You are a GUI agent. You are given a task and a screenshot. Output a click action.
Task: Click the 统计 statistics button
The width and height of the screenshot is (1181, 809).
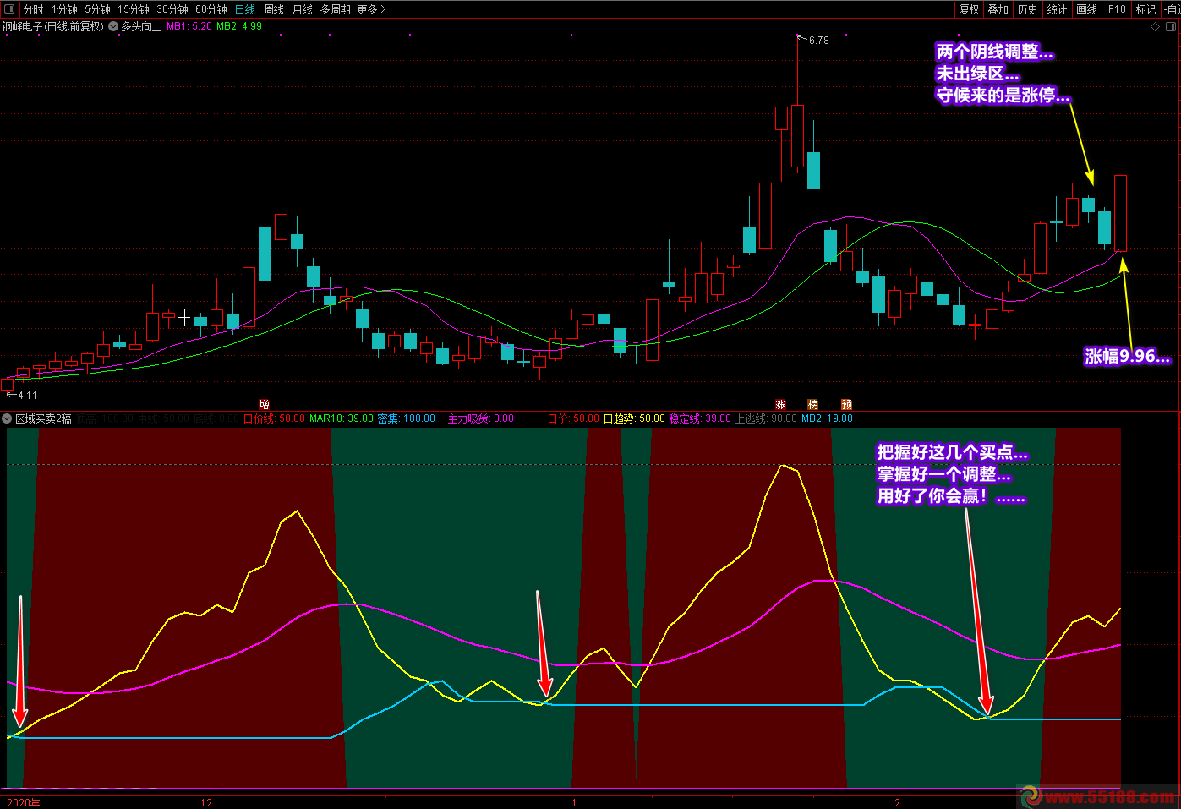pyautogui.click(x=1057, y=9)
